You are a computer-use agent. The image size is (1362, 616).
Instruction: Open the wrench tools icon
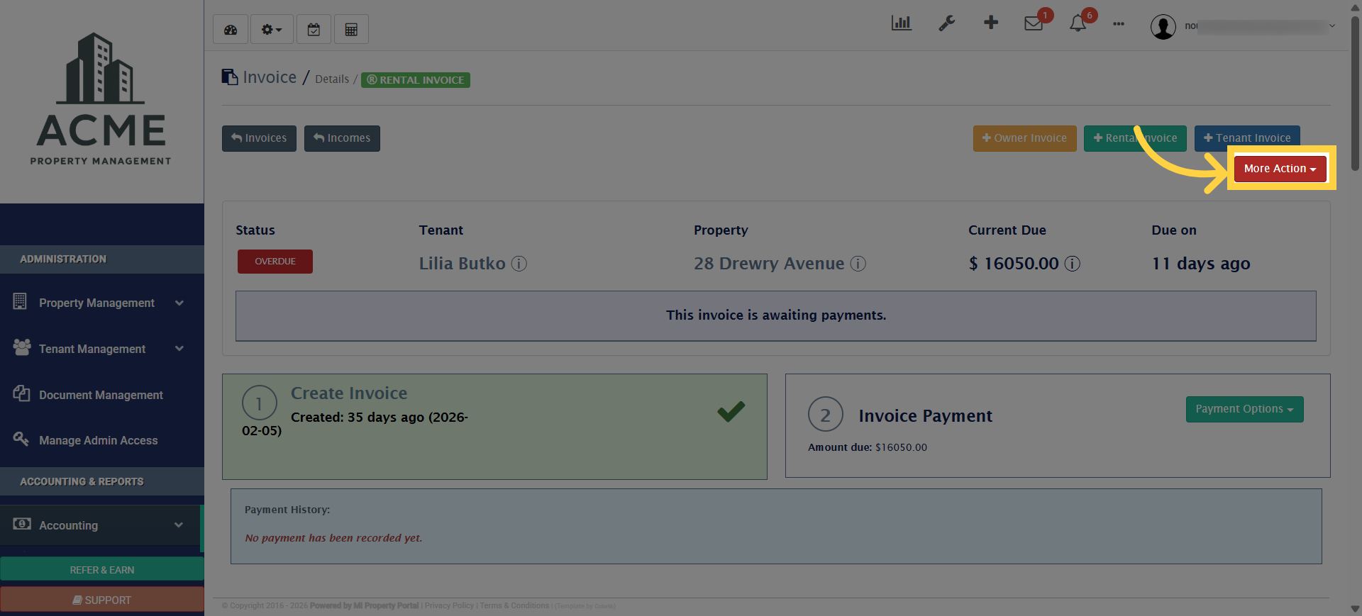[946, 23]
